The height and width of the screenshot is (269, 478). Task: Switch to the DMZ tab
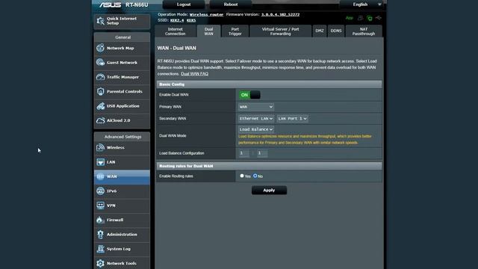(x=320, y=31)
